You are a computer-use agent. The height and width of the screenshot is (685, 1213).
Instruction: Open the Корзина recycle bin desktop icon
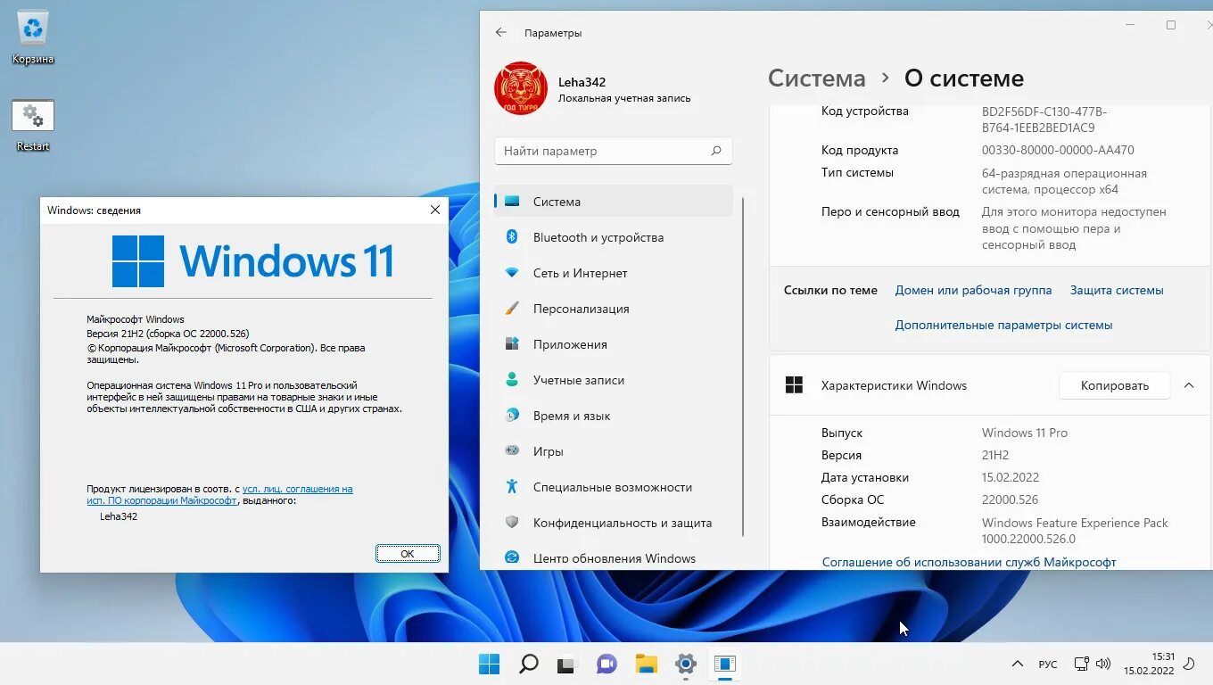pyautogui.click(x=33, y=37)
